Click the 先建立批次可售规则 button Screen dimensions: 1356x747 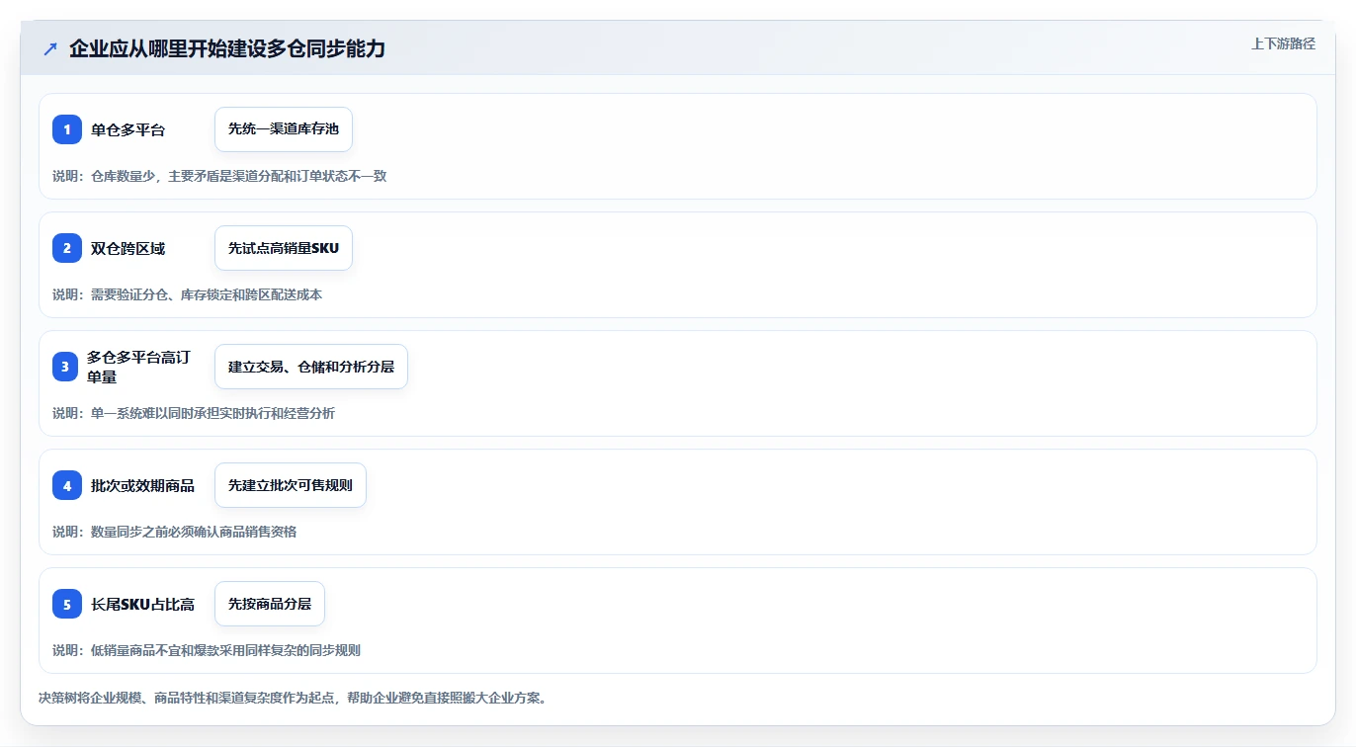pyautogui.click(x=291, y=485)
